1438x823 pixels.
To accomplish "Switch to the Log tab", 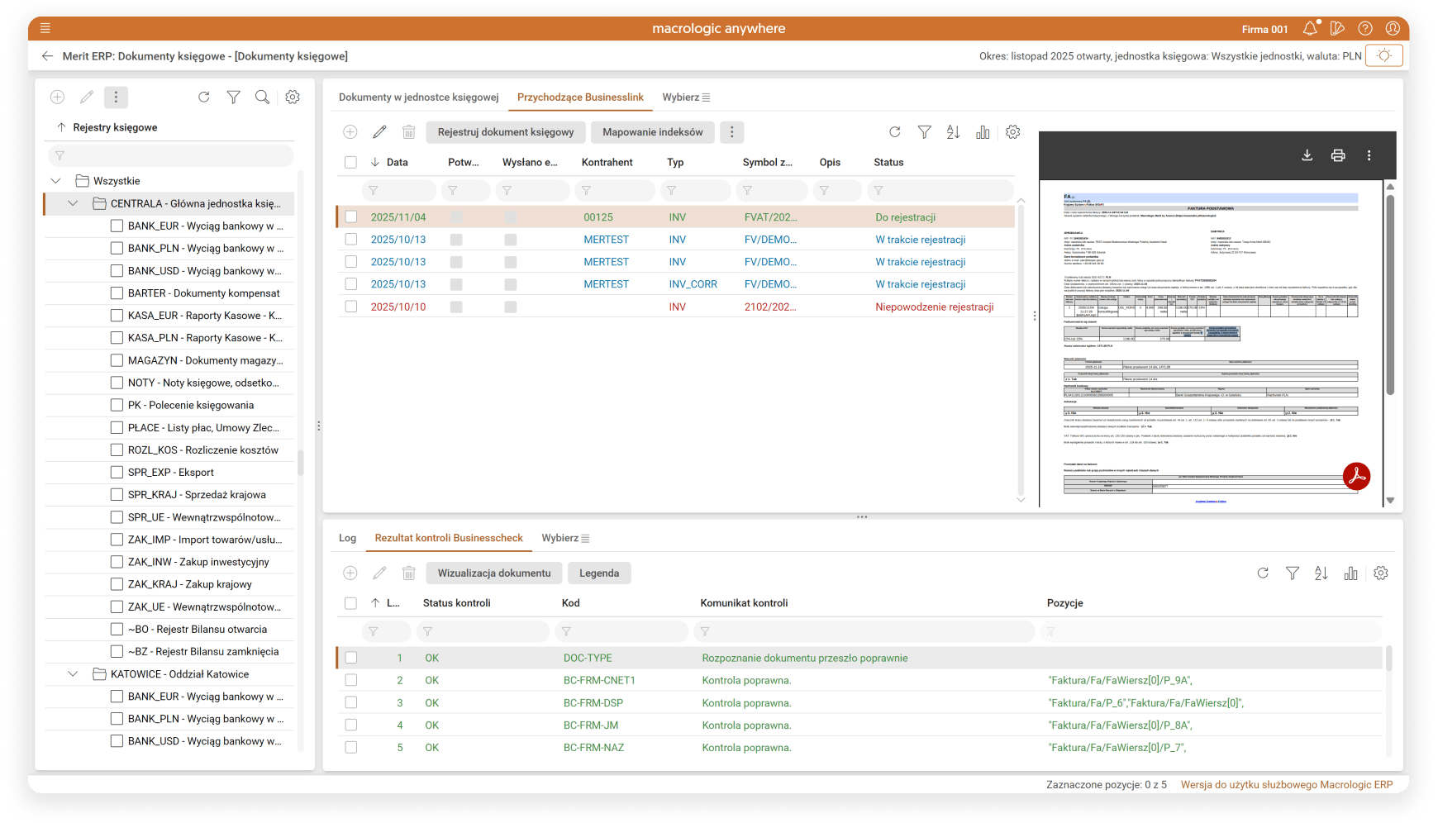I will [347, 538].
